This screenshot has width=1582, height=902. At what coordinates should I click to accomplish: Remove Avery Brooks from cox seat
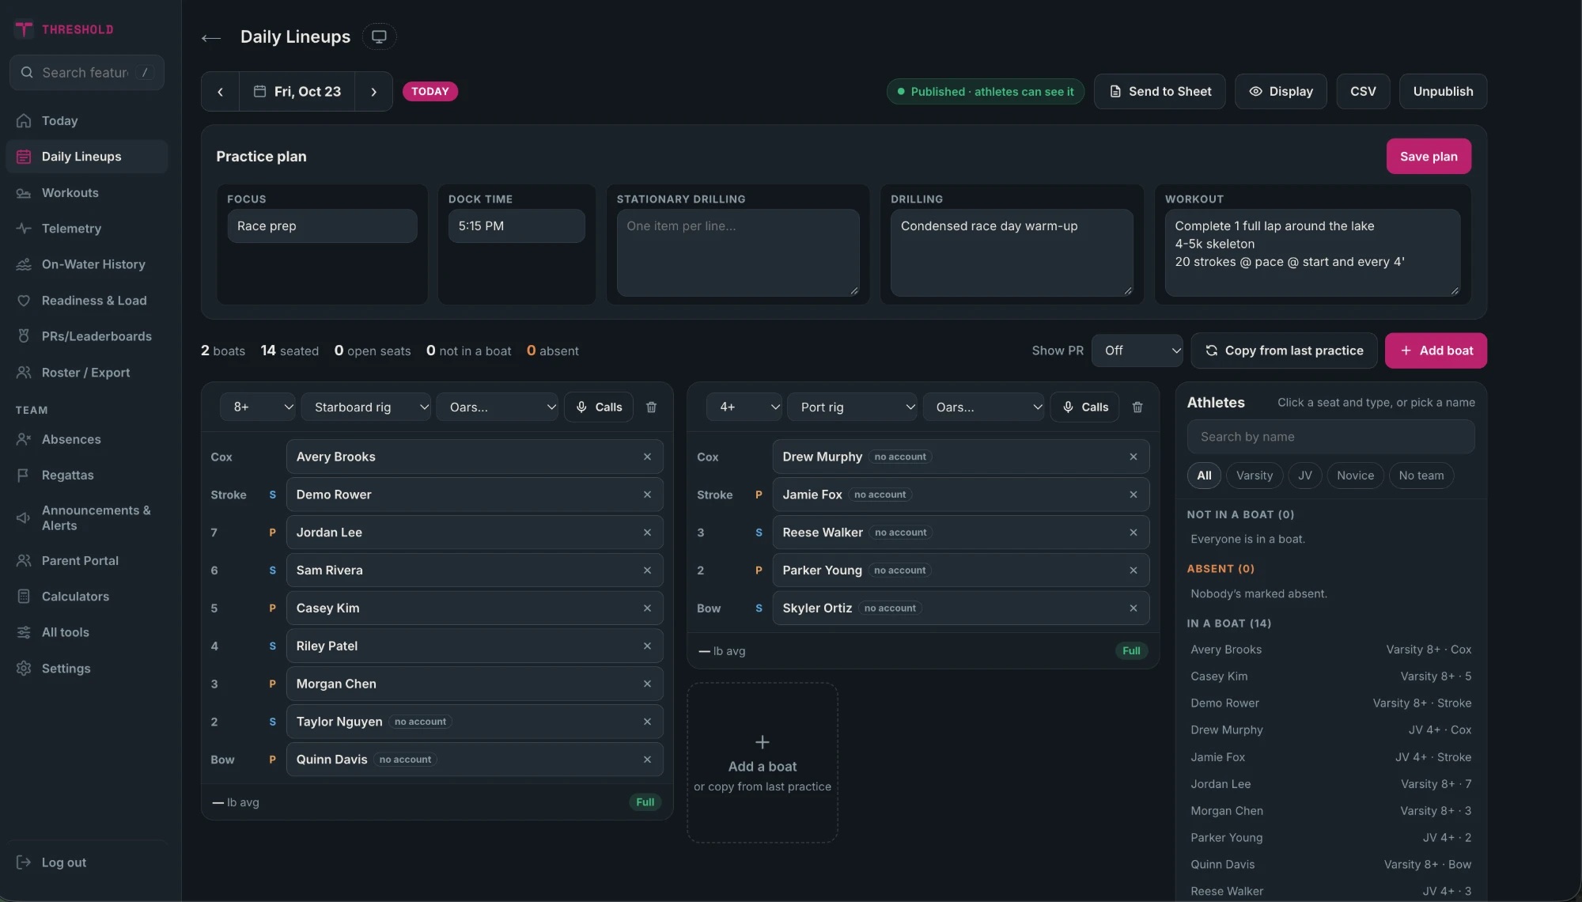[x=647, y=457]
